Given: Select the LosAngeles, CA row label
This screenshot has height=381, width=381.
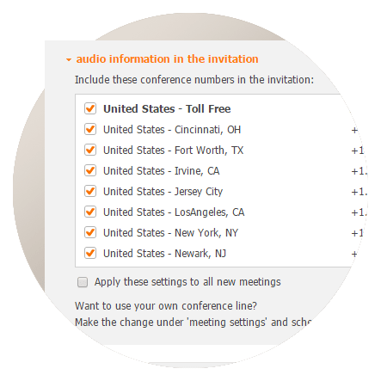Looking at the screenshot, I should [x=174, y=212].
